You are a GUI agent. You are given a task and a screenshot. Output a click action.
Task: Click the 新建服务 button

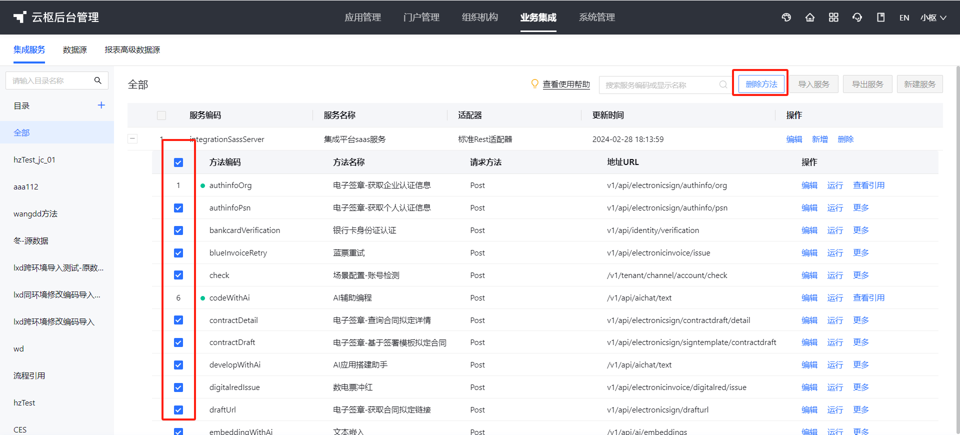pos(920,84)
